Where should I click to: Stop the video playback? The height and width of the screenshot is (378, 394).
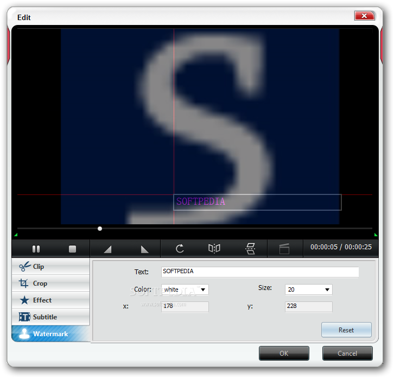point(72,249)
